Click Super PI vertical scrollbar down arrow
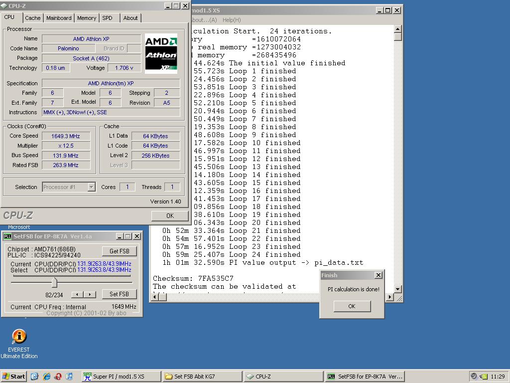 point(397,289)
